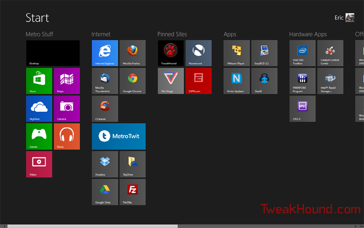Open the HWiNFO64 Program tile

click(303, 81)
